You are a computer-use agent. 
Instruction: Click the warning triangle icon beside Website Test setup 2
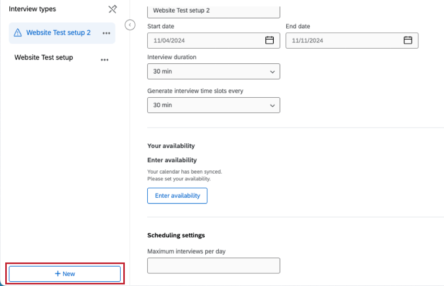pos(18,33)
